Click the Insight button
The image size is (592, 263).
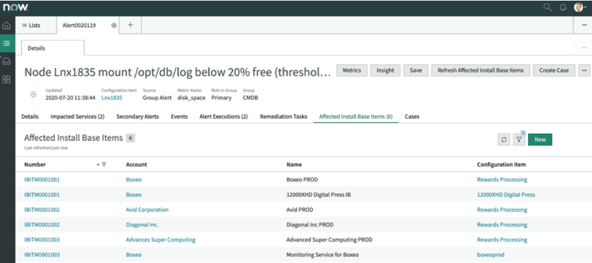coord(385,70)
